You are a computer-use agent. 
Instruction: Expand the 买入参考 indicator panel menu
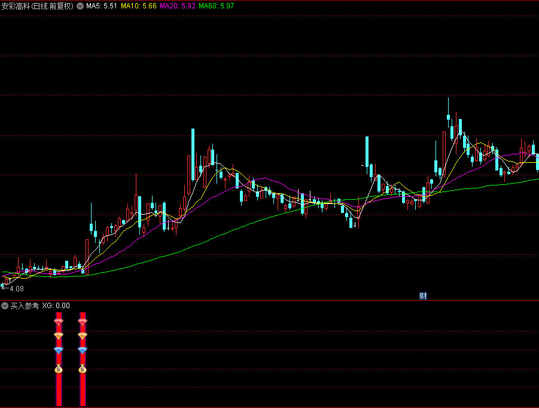pos(5,306)
